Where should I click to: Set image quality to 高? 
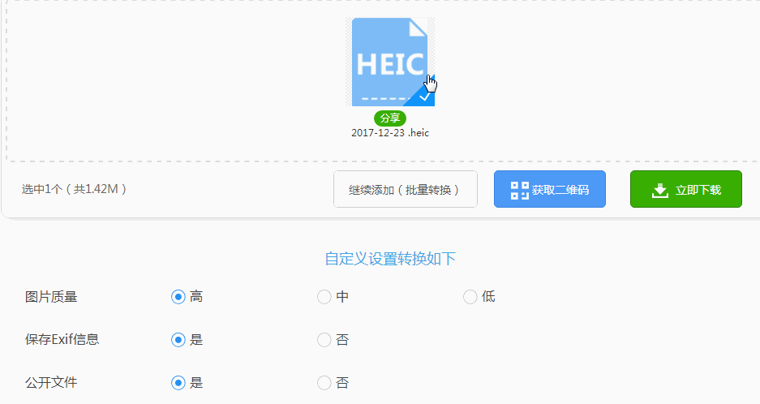pos(178,297)
